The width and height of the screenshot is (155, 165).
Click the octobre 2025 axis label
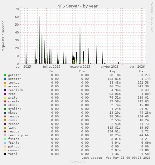point(80,67)
